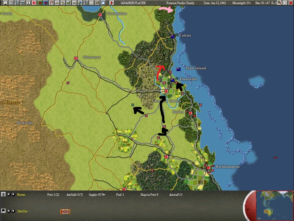Click the globe map icon on toolbar
294x221 pixels.
[80, 3]
